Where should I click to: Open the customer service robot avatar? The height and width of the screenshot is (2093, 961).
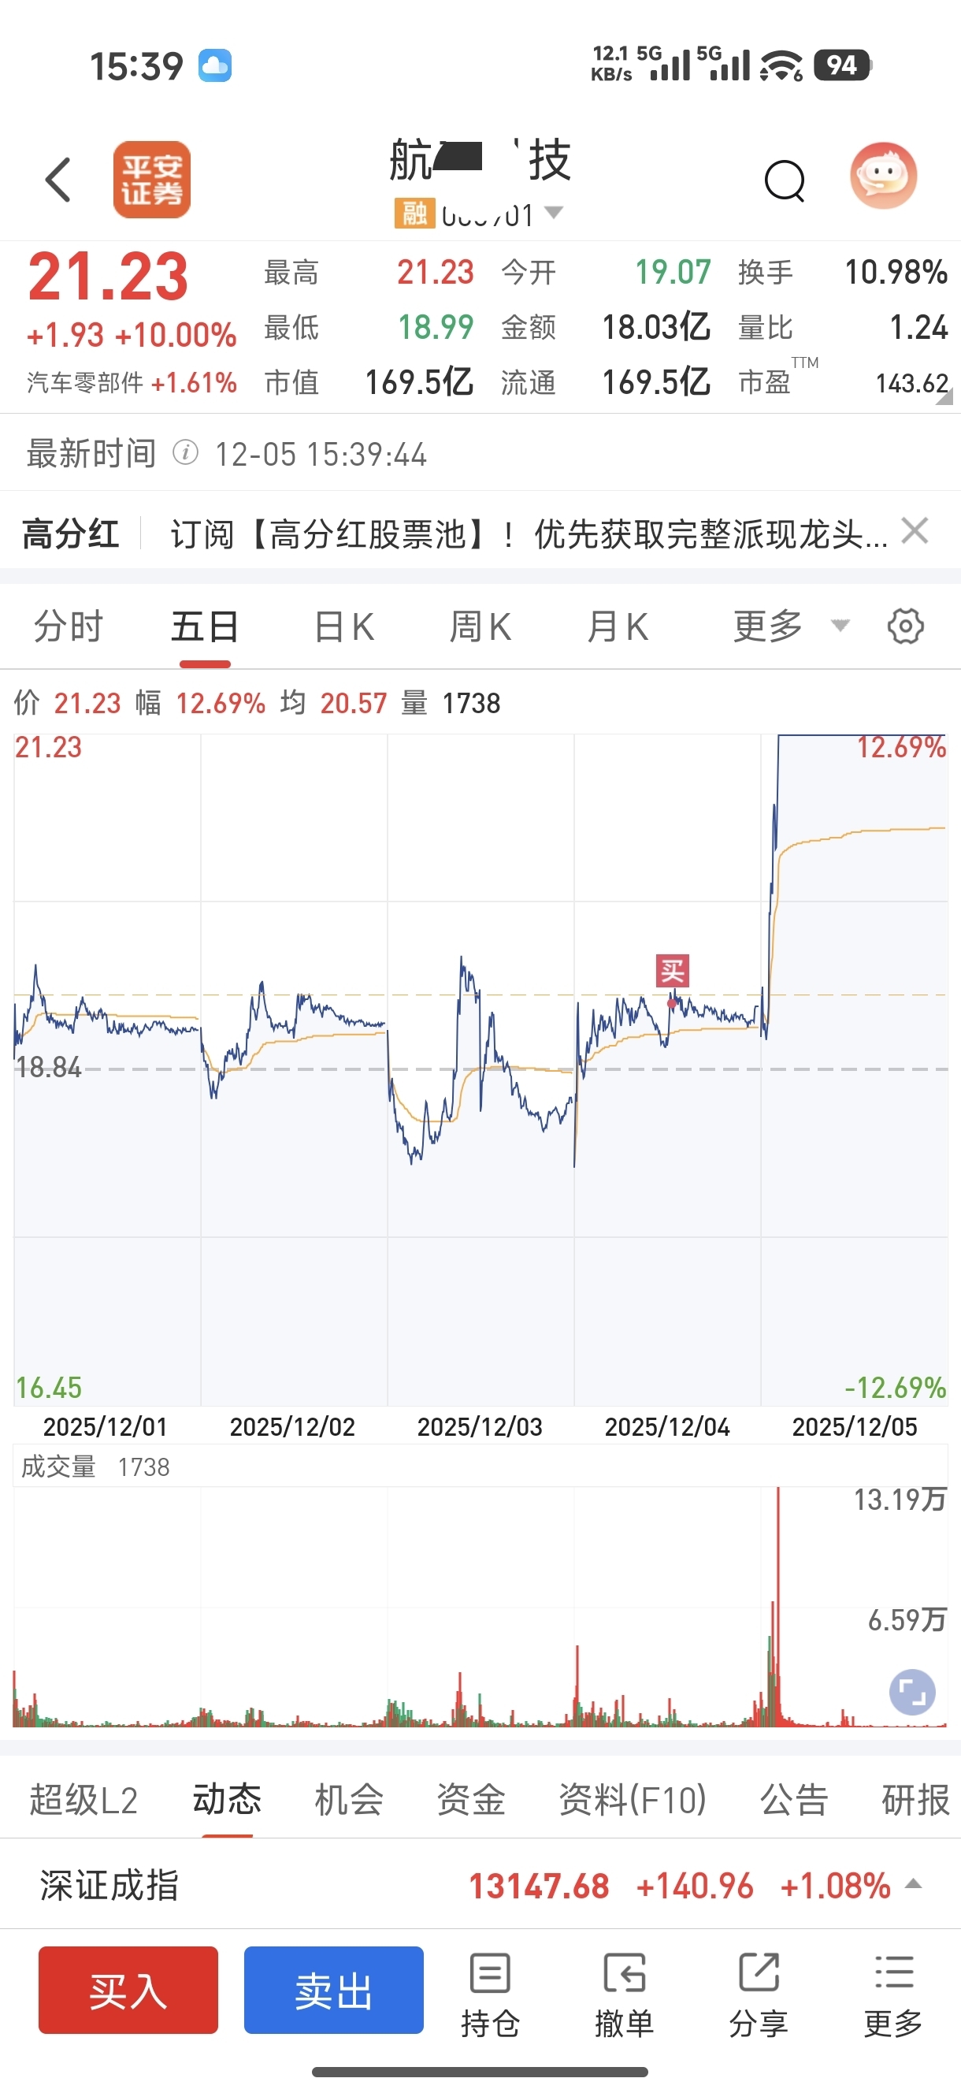point(883,177)
